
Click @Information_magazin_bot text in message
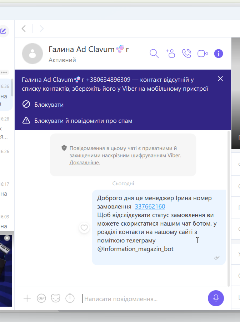pos(135,249)
